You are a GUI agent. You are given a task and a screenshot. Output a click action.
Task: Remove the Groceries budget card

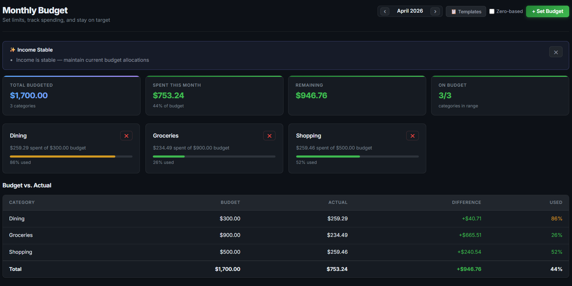click(269, 136)
